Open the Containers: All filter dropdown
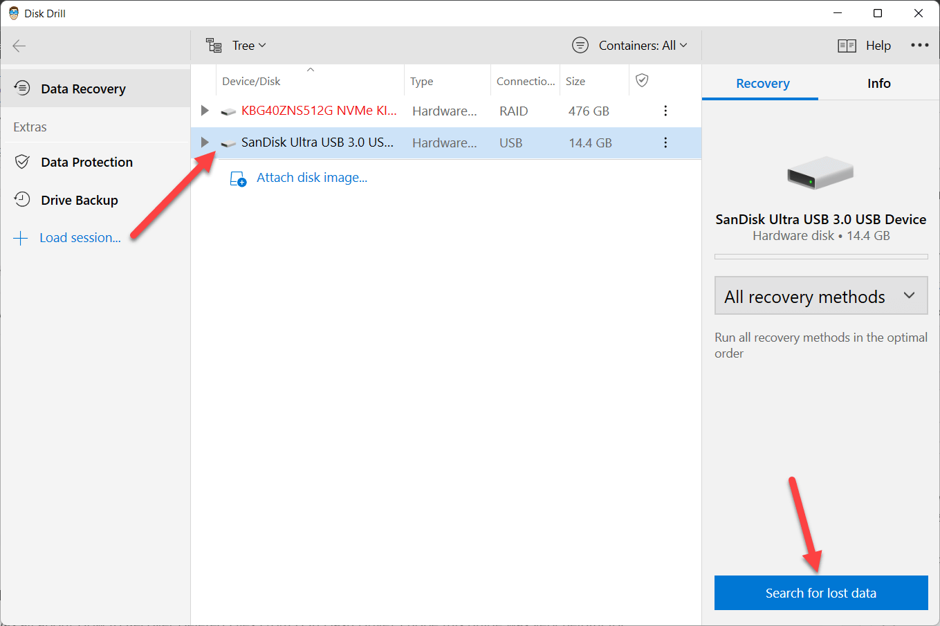The height and width of the screenshot is (626, 940). [x=630, y=46]
